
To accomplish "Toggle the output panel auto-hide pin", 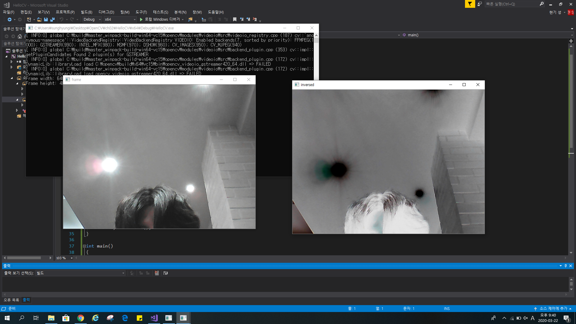I will [565, 266].
